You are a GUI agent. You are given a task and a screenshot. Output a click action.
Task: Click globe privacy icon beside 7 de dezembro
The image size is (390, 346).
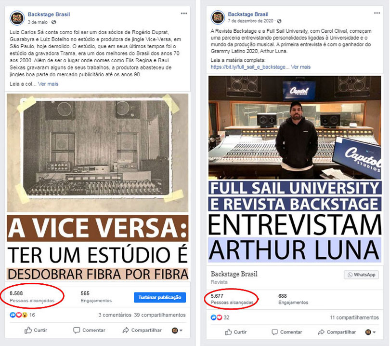tap(279, 21)
